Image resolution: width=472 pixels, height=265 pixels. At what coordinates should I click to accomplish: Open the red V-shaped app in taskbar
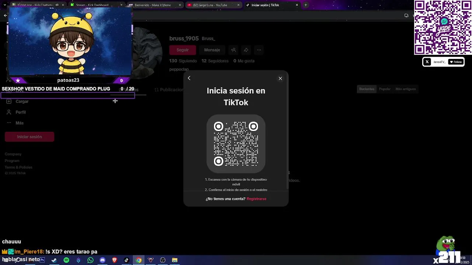coord(150,260)
